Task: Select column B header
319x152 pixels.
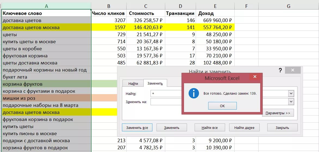Action: (x=109, y=6)
